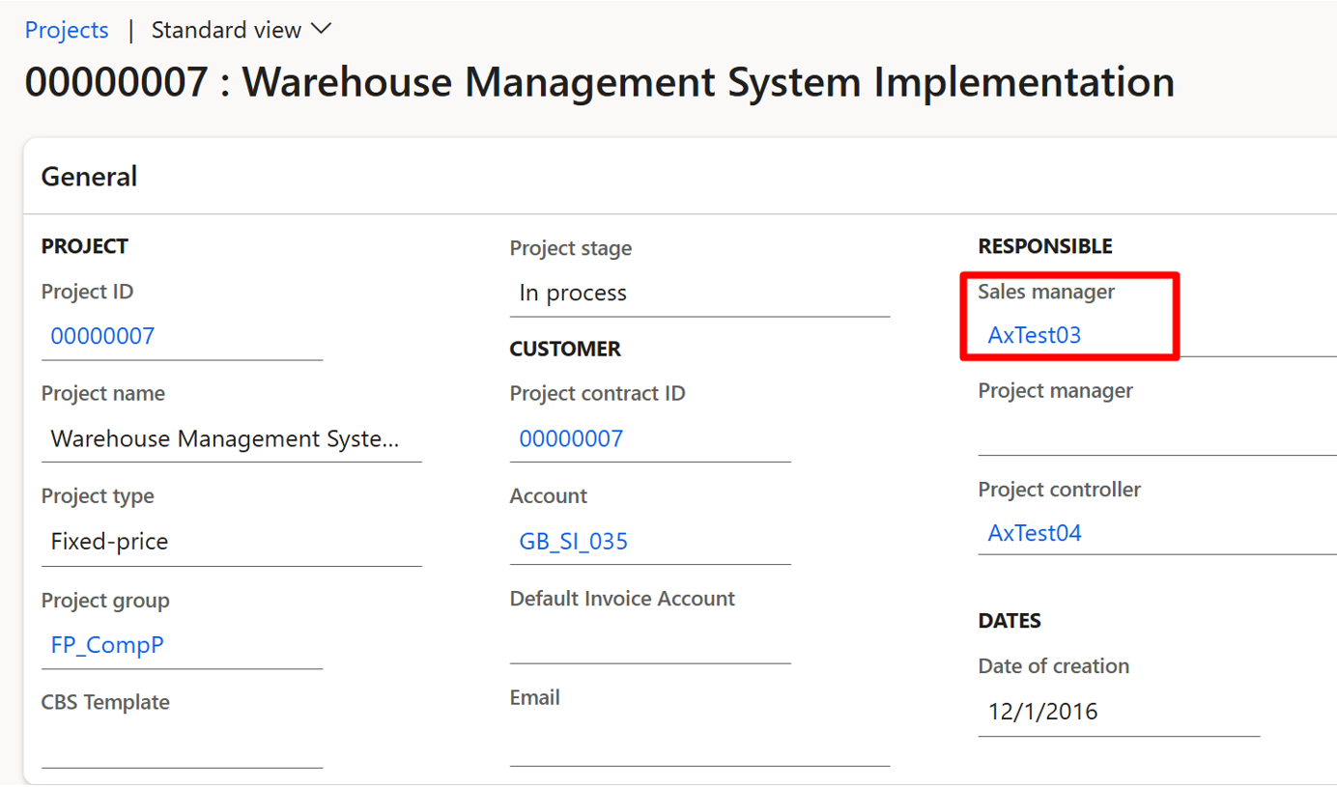1337x787 pixels.
Task: Focus the Default Invoice Account field
Action: tap(649, 643)
